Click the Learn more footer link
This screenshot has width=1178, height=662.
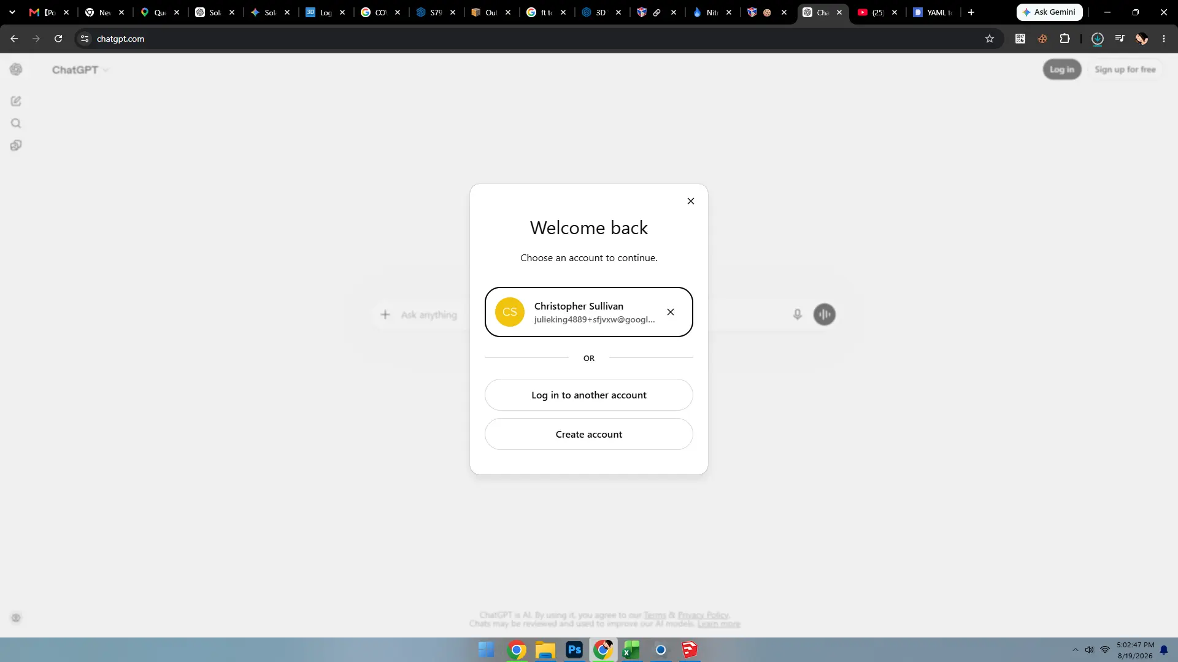[719, 623]
